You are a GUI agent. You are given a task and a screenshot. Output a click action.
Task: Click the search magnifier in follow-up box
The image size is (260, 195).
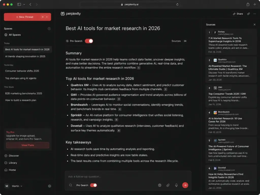(71, 185)
